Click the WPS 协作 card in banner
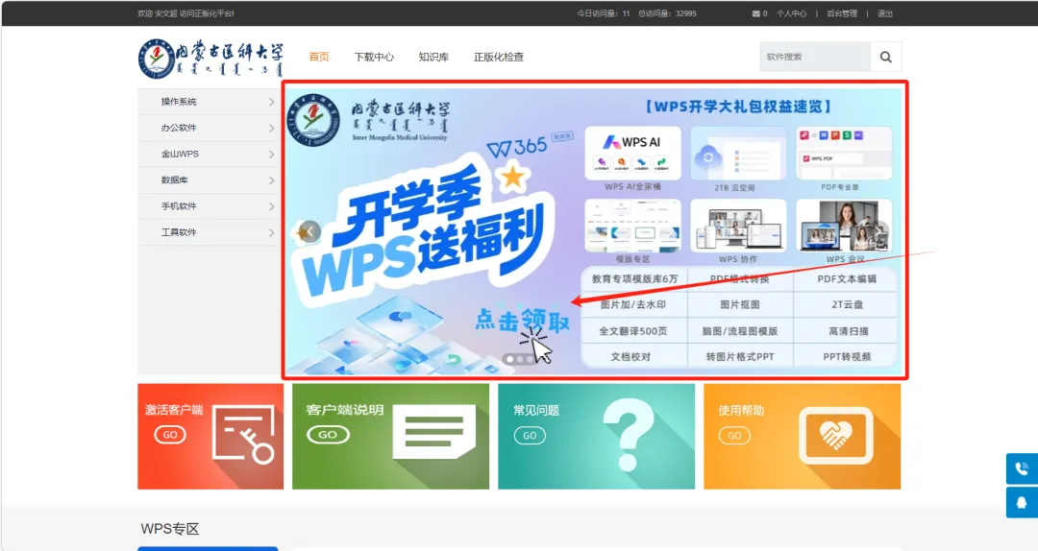1038x551 pixels. coord(738,226)
